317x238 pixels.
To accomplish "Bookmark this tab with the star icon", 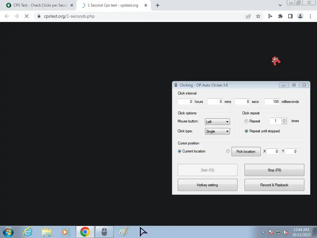I will pyautogui.click(x=258, y=16).
